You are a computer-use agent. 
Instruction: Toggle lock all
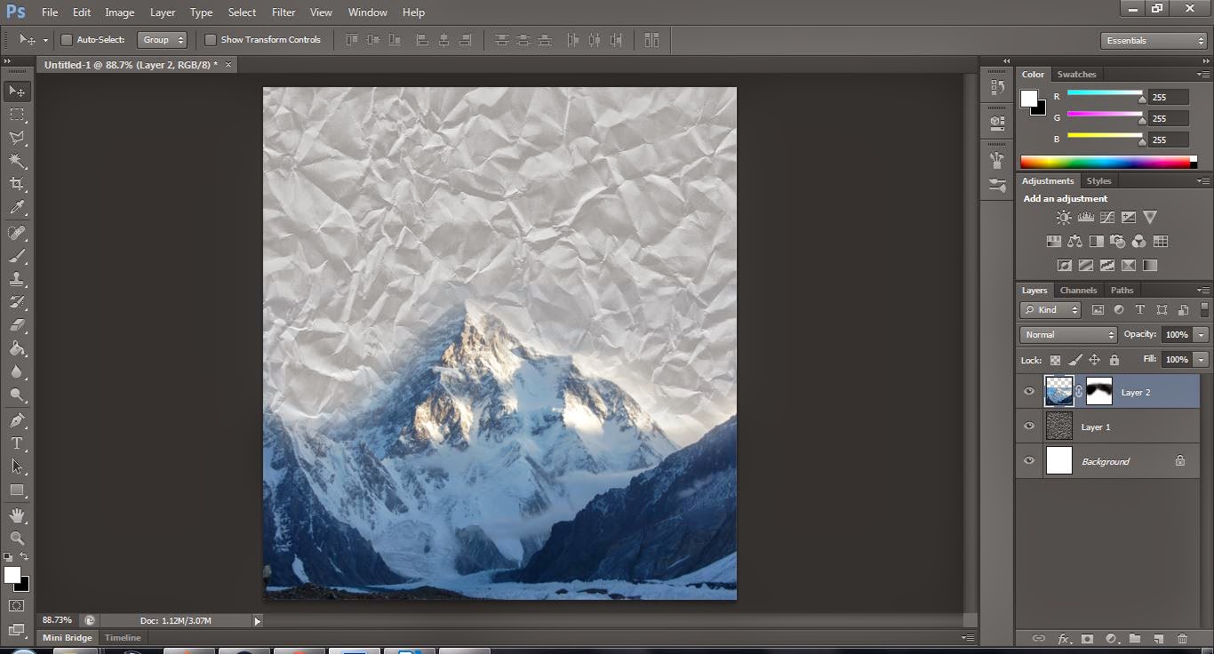pos(1113,360)
